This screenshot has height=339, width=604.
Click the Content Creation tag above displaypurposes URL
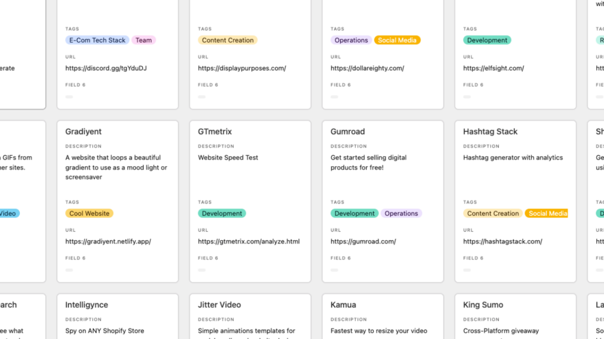tap(227, 40)
